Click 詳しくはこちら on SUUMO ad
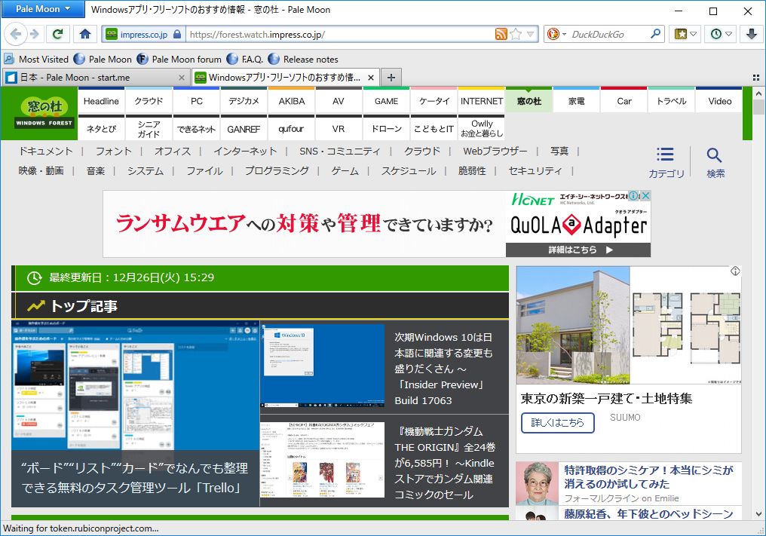This screenshot has width=766, height=536. pyautogui.click(x=557, y=423)
